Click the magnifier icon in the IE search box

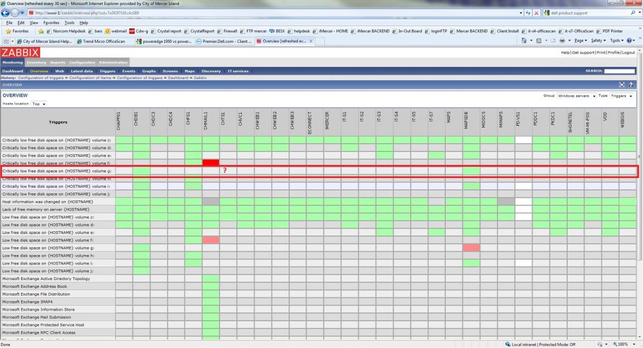(633, 13)
